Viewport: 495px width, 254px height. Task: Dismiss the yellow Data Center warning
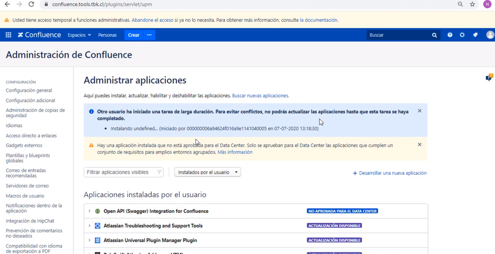pos(420,145)
